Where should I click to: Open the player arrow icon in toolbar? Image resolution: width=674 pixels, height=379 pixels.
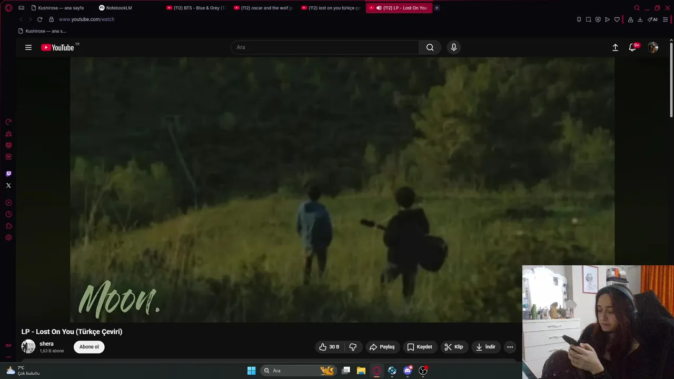click(607, 19)
